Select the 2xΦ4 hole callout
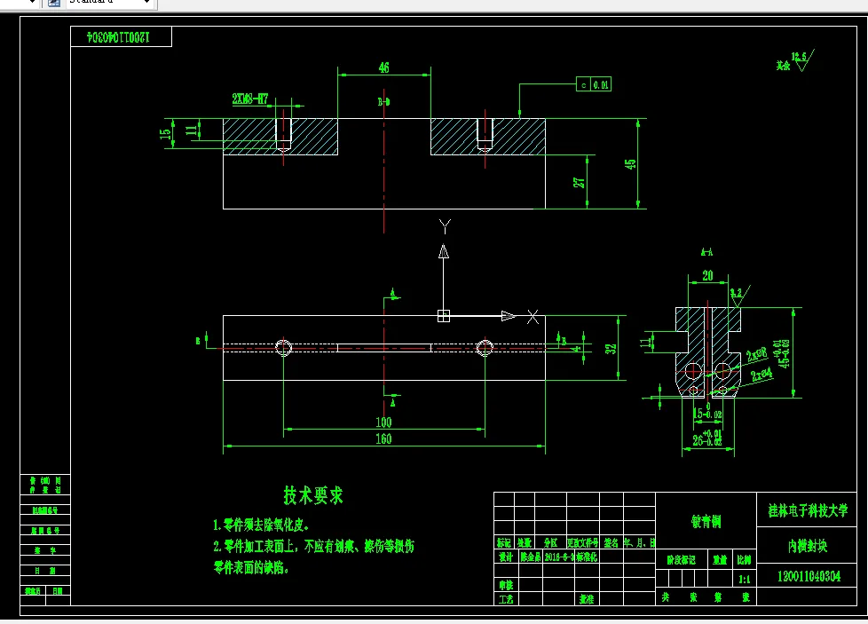The image size is (868, 624). point(761,375)
